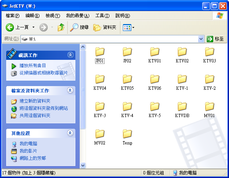Expand the address bar dropdown
This screenshot has width=229, height=178.
(x=201, y=39)
